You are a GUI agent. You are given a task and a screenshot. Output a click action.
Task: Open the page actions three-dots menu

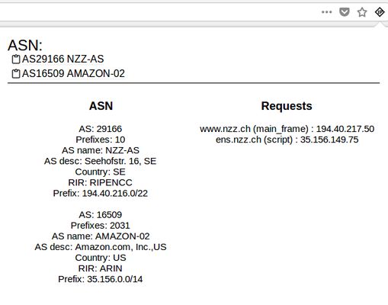[326, 12]
